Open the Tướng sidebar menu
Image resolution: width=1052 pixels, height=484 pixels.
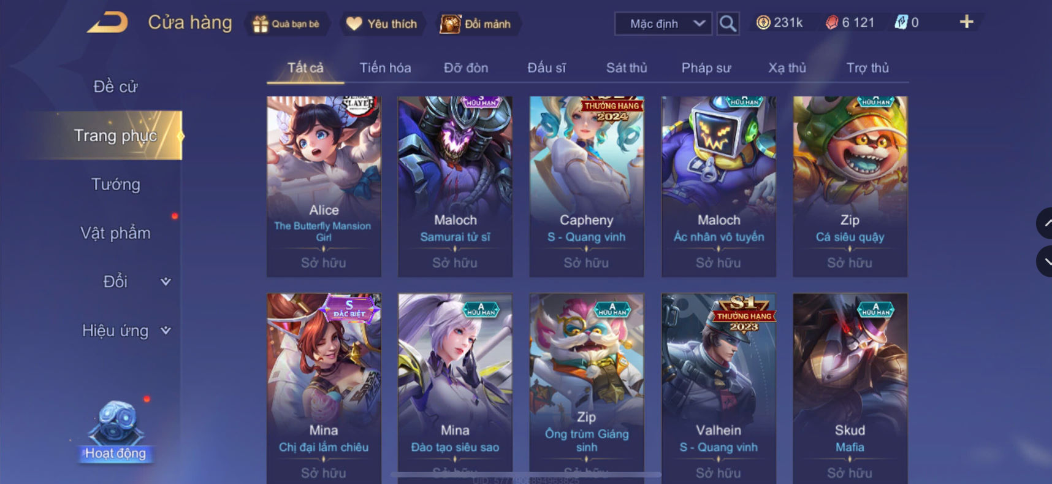(115, 184)
